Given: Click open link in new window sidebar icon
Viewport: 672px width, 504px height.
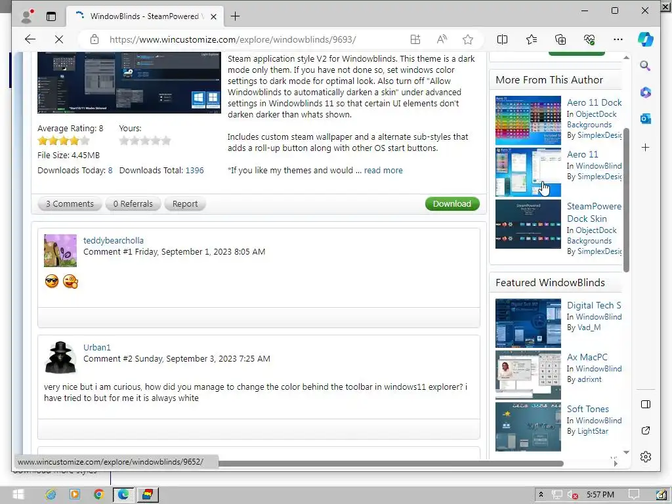Looking at the screenshot, I should click(x=646, y=430).
